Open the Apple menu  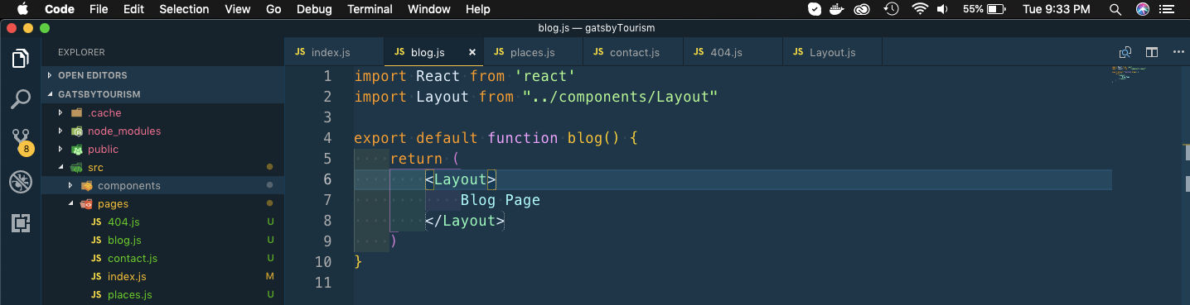coord(22,9)
